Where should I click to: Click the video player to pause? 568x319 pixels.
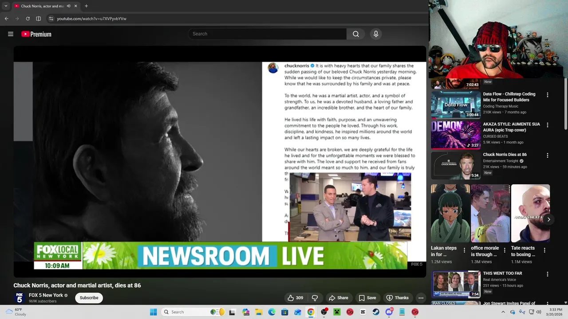click(220, 162)
